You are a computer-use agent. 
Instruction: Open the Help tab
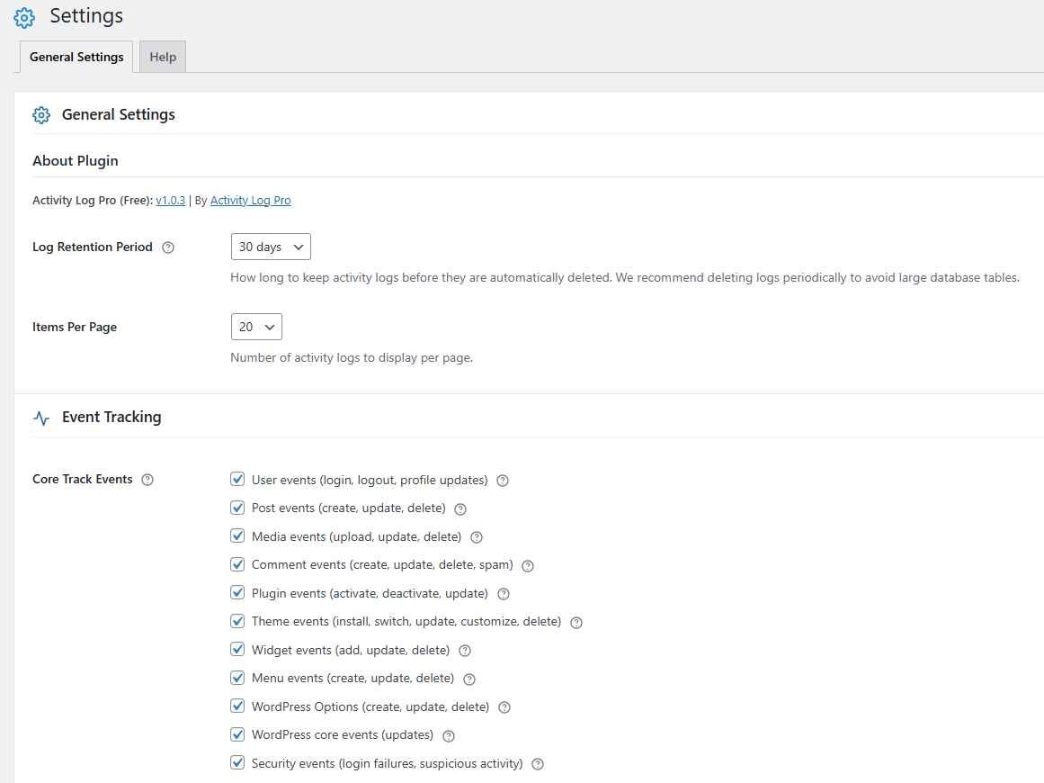point(163,57)
